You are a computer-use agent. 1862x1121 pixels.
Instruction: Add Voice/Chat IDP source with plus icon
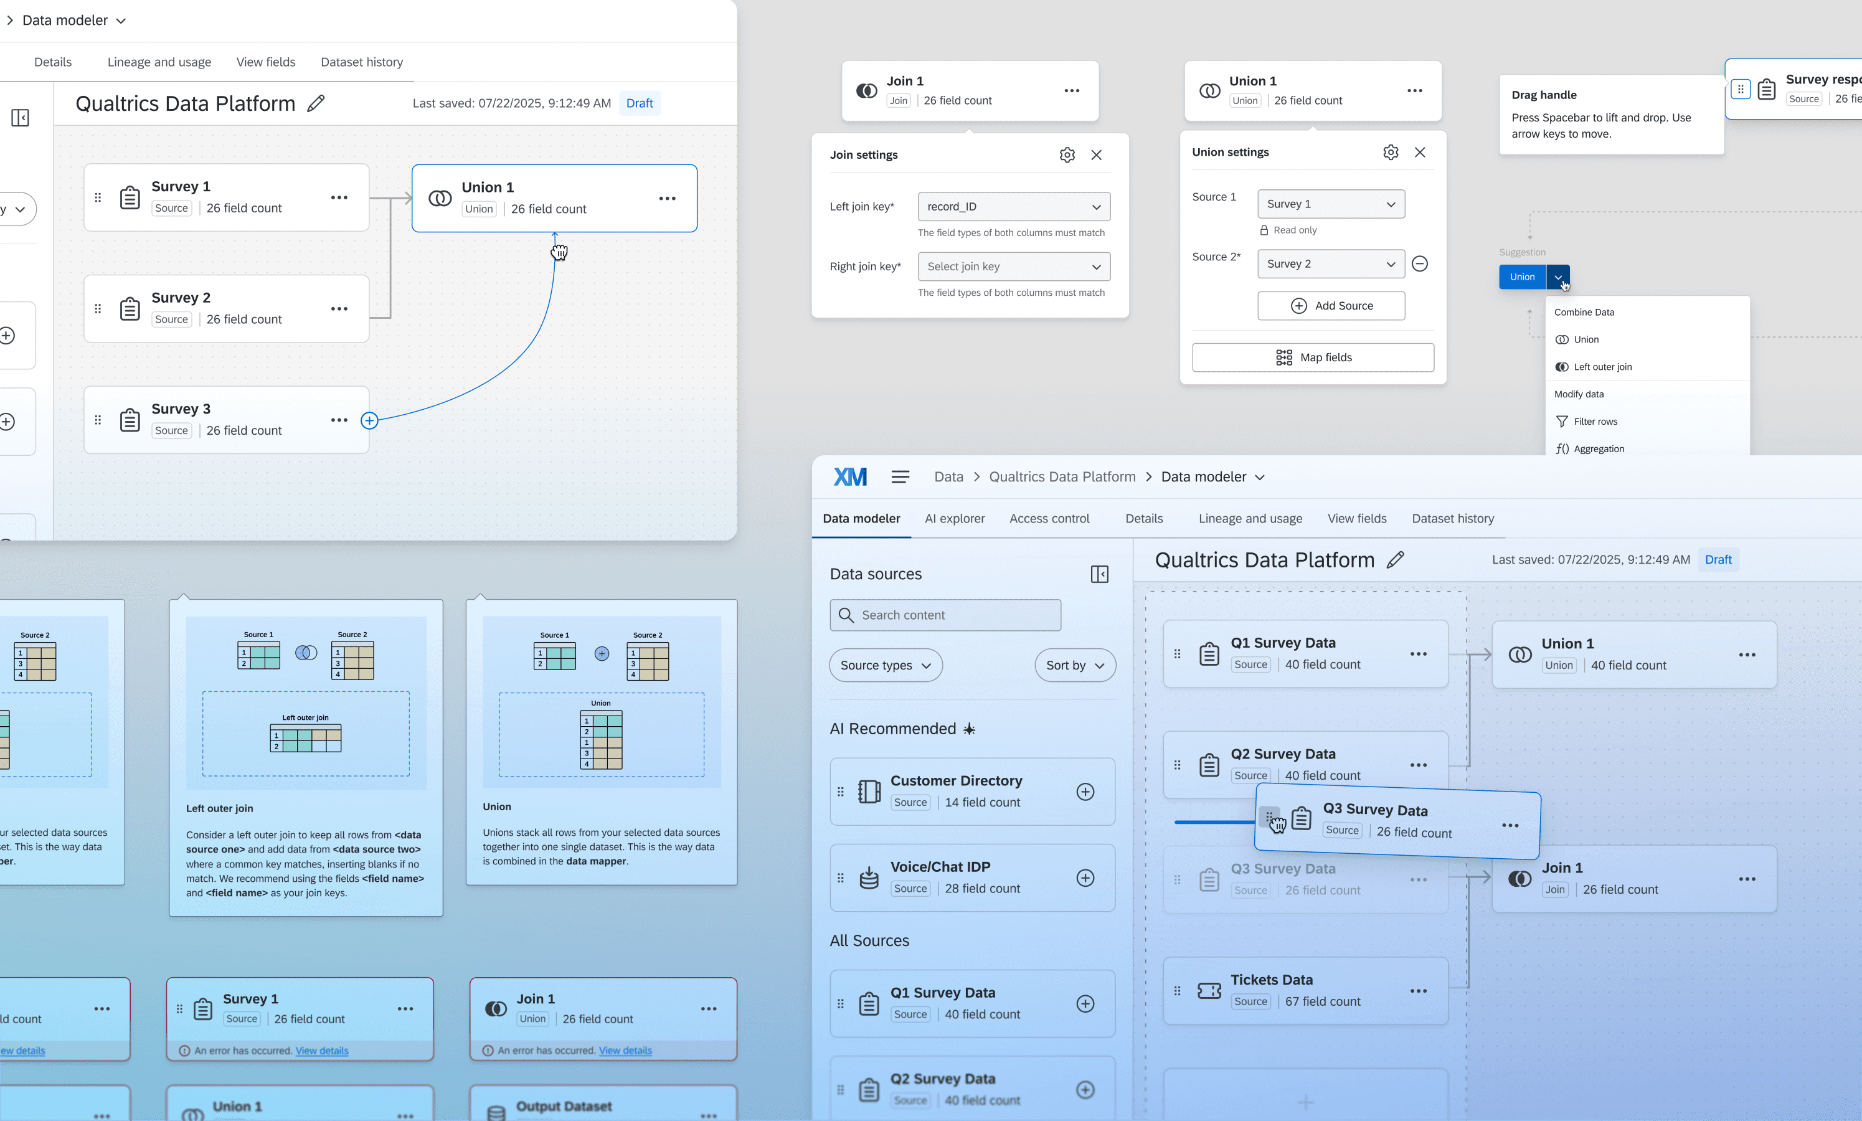pos(1085,877)
